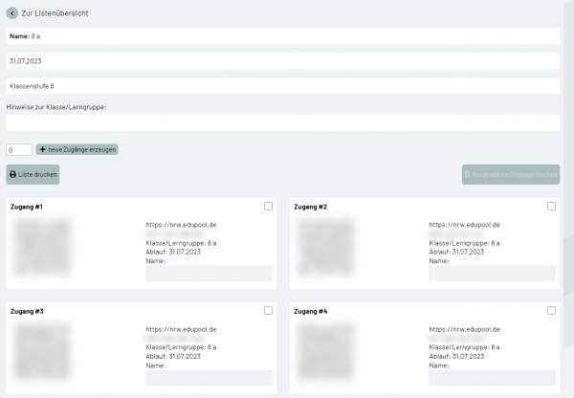Click the QR code of Zugang #3
Viewport: 574px width, 398px height.
[42, 351]
